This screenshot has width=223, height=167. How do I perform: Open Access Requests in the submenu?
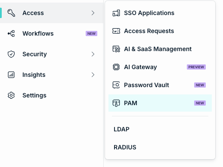[160, 31]
